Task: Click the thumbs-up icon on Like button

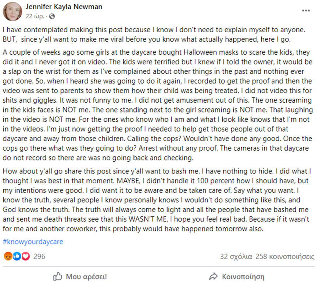Action: 58,276
